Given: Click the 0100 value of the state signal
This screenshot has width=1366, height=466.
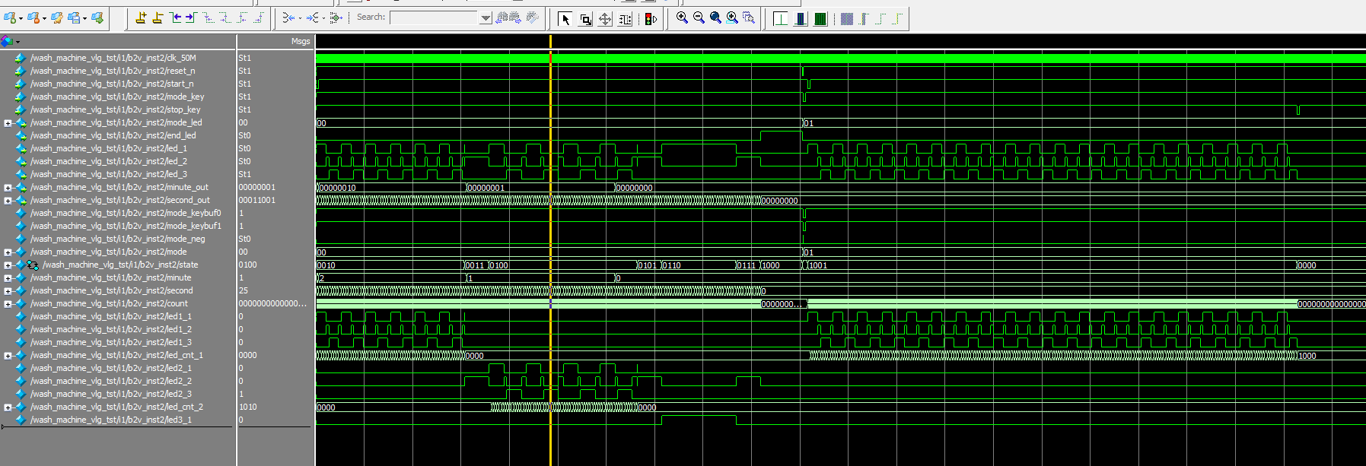Looking at the screenshot, I should point(248,265).
